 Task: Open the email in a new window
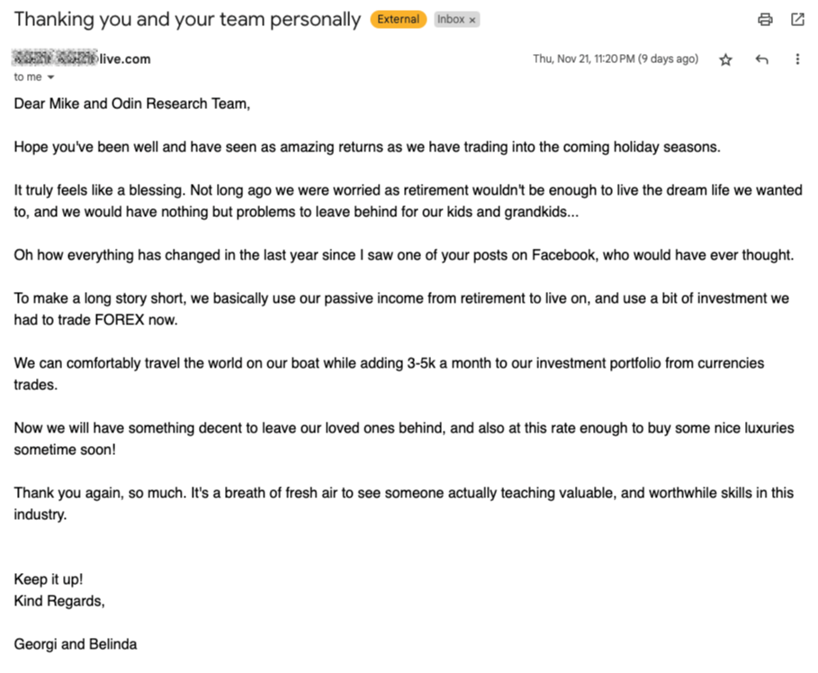coord(797,19)
